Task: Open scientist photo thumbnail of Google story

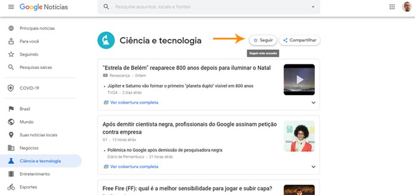Action: (x=299, y=136)
